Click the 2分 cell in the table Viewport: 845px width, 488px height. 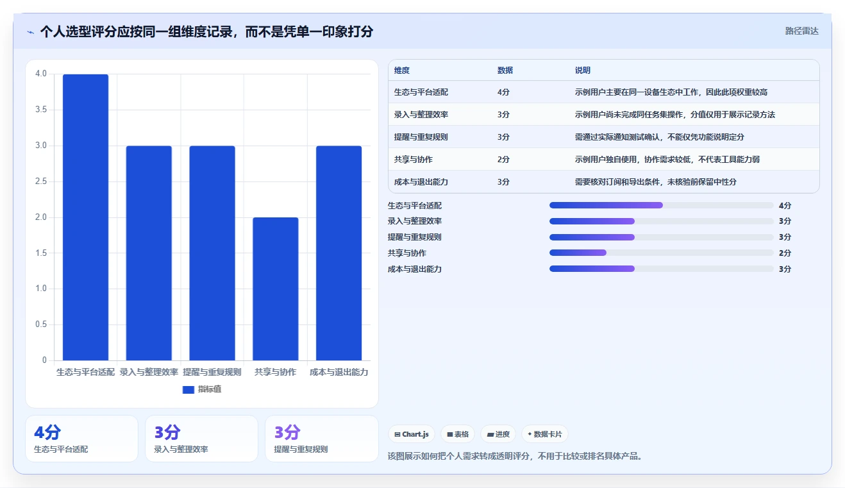pos(504,160)
